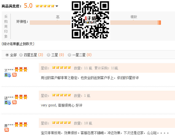Image resolution: width=175 pixels, height=140 pixels.
Task: Click star rating of the 1 瓶 review
Action: click(61, 95)
